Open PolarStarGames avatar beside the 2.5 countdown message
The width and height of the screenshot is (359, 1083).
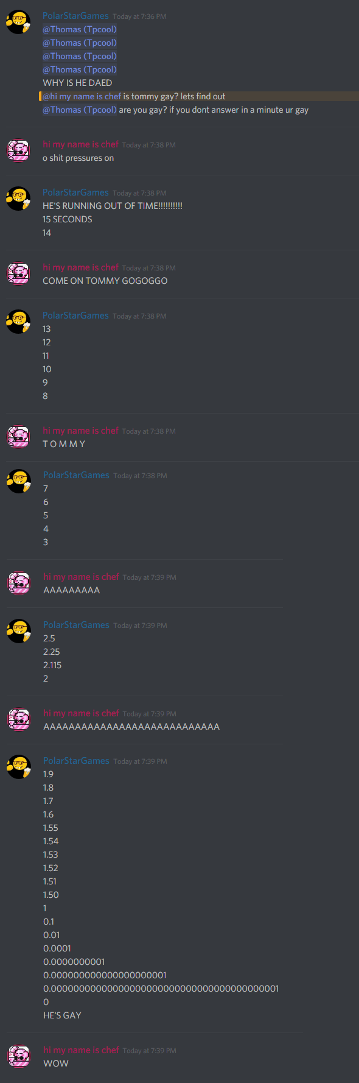tap(19, 631)
